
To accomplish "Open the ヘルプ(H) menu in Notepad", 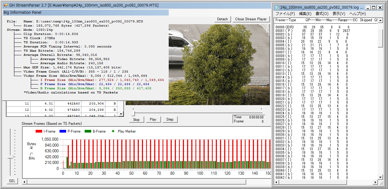I will [x=357, y=14].
